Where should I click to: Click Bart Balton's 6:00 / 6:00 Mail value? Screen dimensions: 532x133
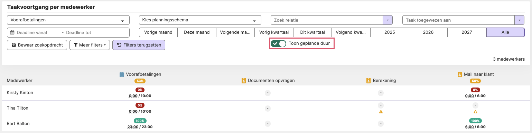pyautogui.click(x=475, y=127)
